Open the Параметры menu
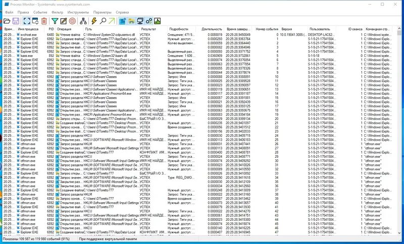The image size is (404, 244). coord(103,12)
